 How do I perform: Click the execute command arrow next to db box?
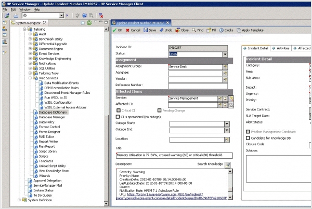(x=67, y=15)
